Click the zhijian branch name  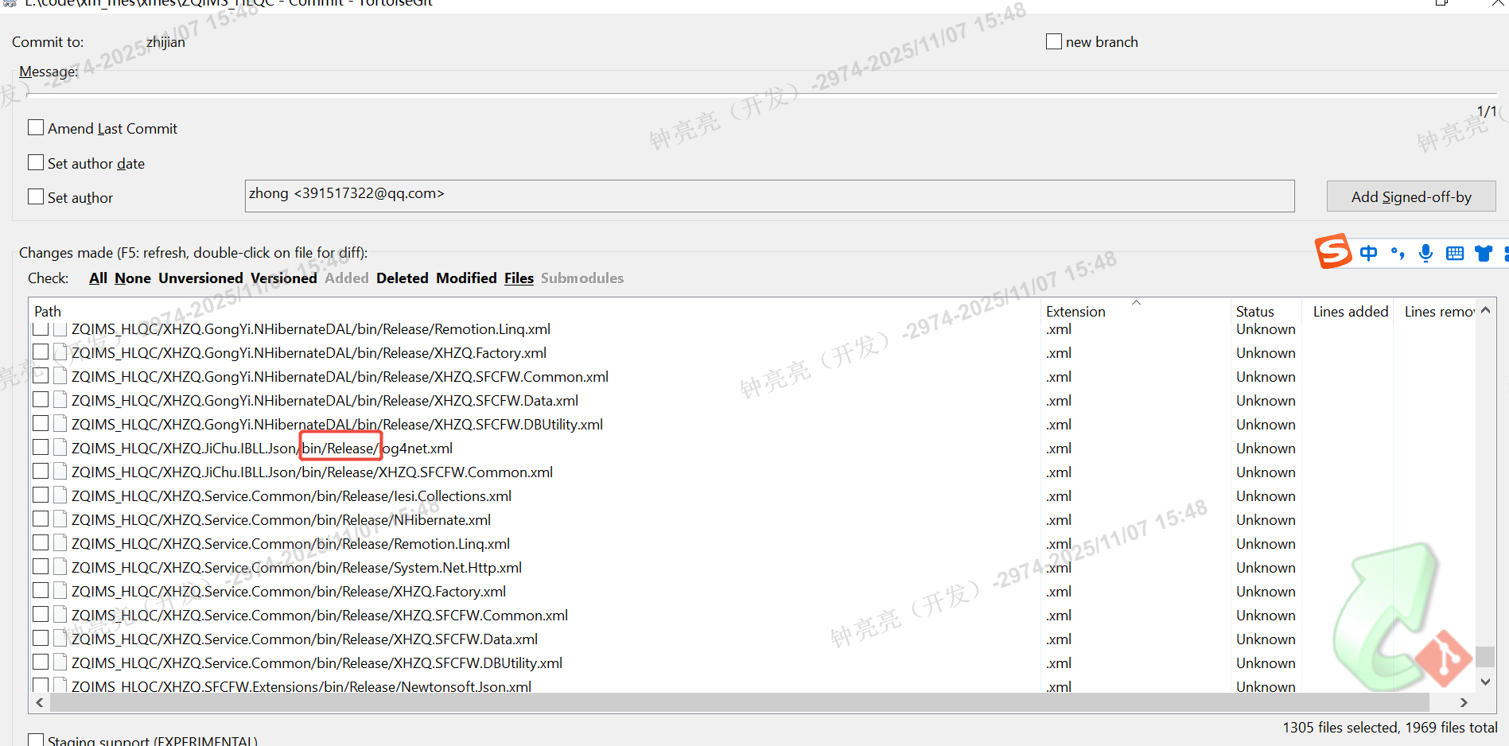165,42
